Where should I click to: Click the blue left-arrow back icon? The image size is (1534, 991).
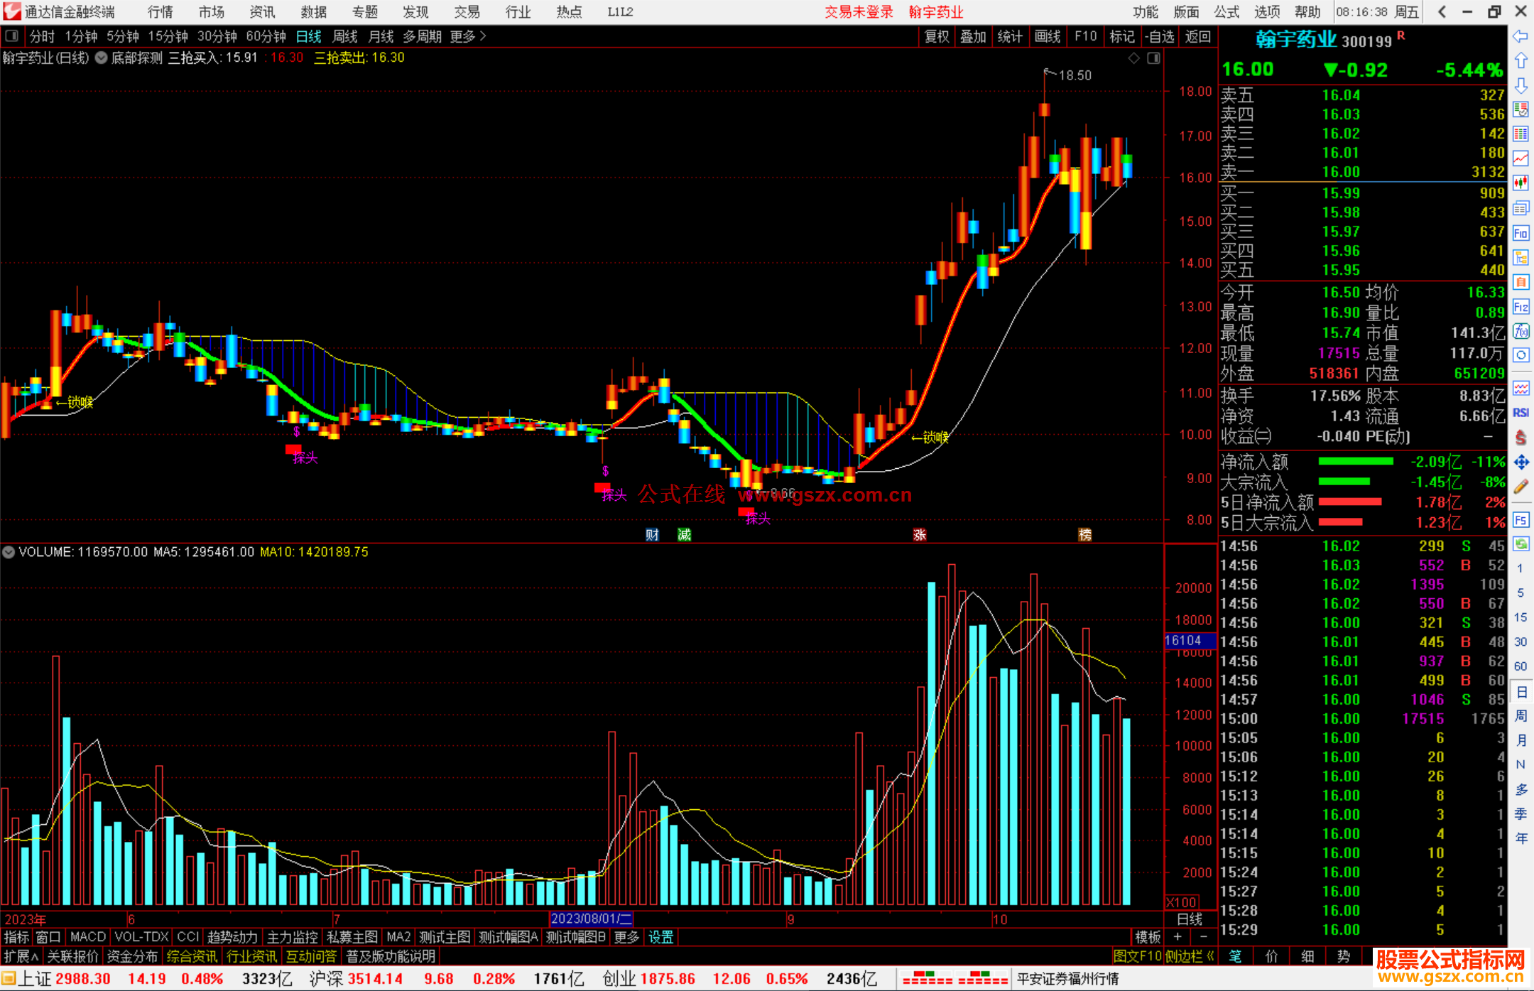pyautogui.click(x=1521, y=36)
